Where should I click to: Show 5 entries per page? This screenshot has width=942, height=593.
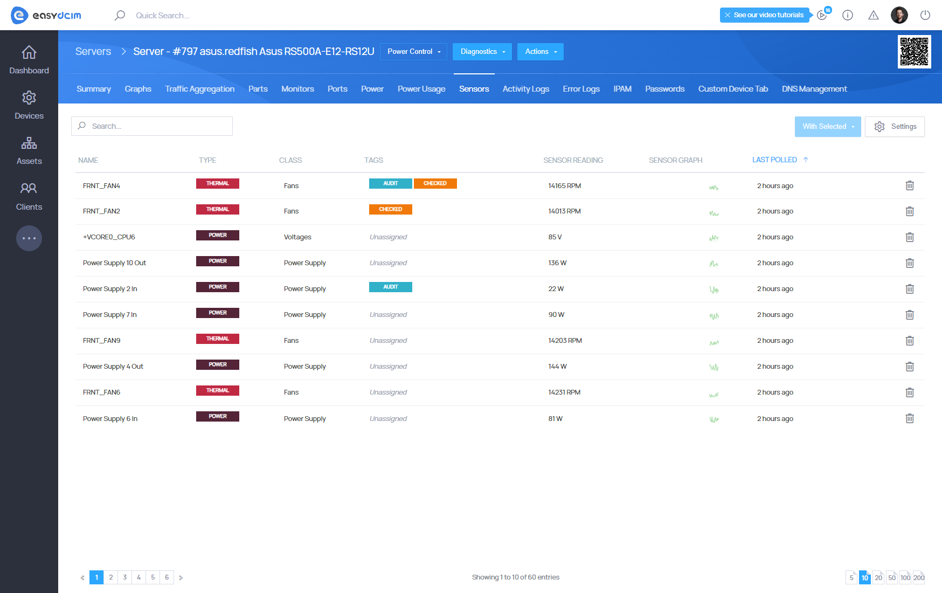[x=851, y=577]
